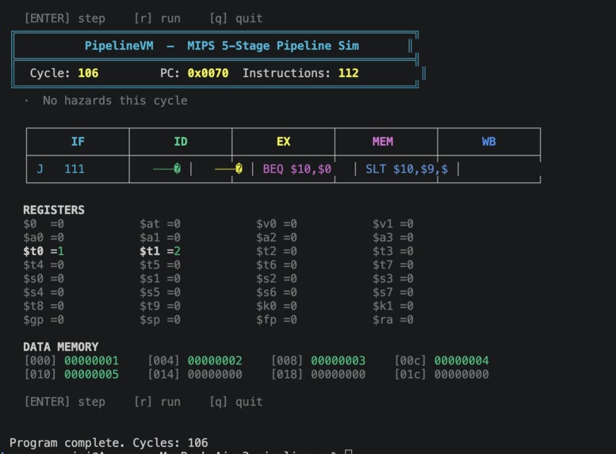Viewport: 616px width, 454px height.
Task: Click the '[ENTER] step' hint above the title box
Action: (x=65, y=18)
